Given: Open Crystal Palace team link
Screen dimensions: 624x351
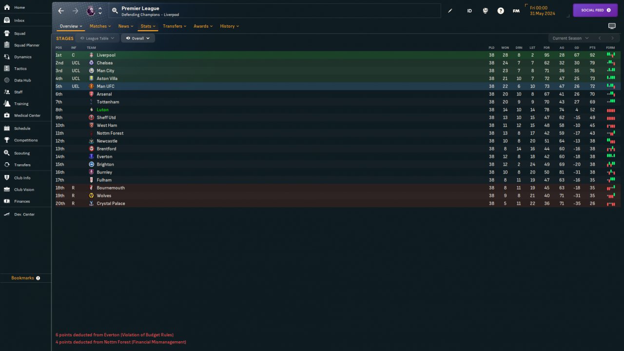Looking at the screenshot, I should click(x=111, y=203).
